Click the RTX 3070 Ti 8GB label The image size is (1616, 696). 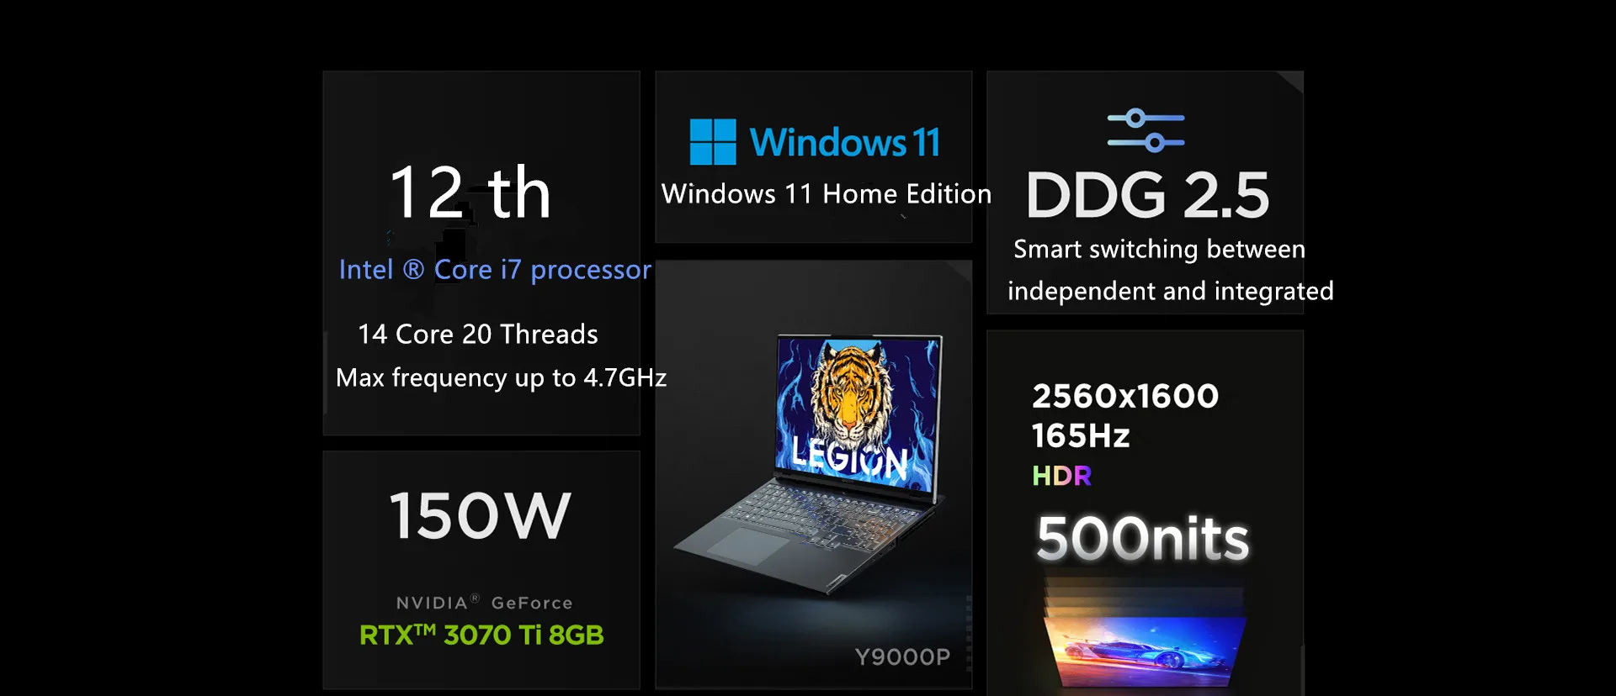click(481, 635)
